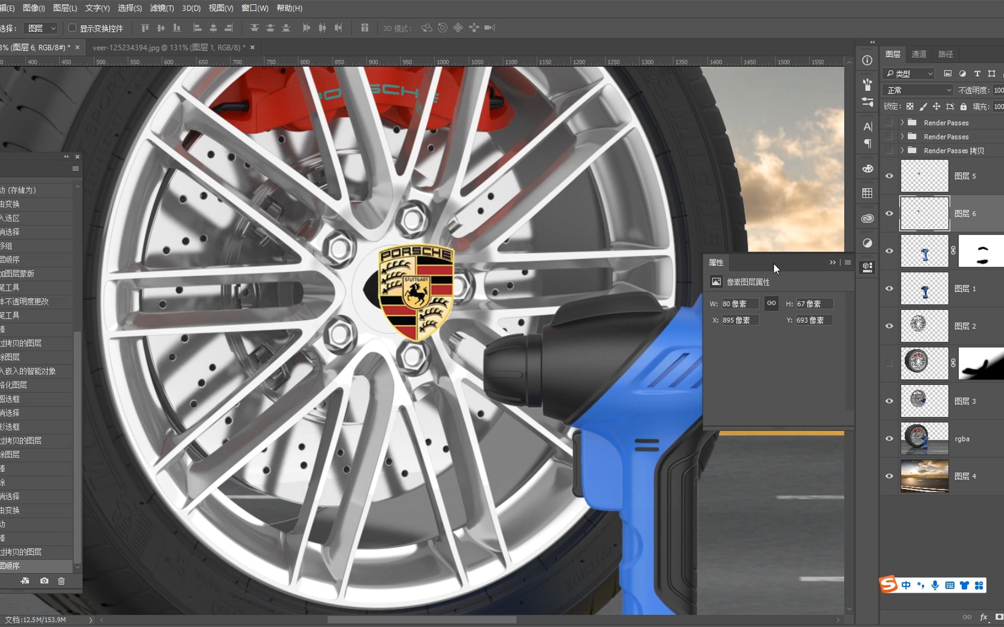Image resolution: width=1004 pixels, height=627 pixels.
Task: Click align vertical centers icon
Action: (x=161, y=28)
